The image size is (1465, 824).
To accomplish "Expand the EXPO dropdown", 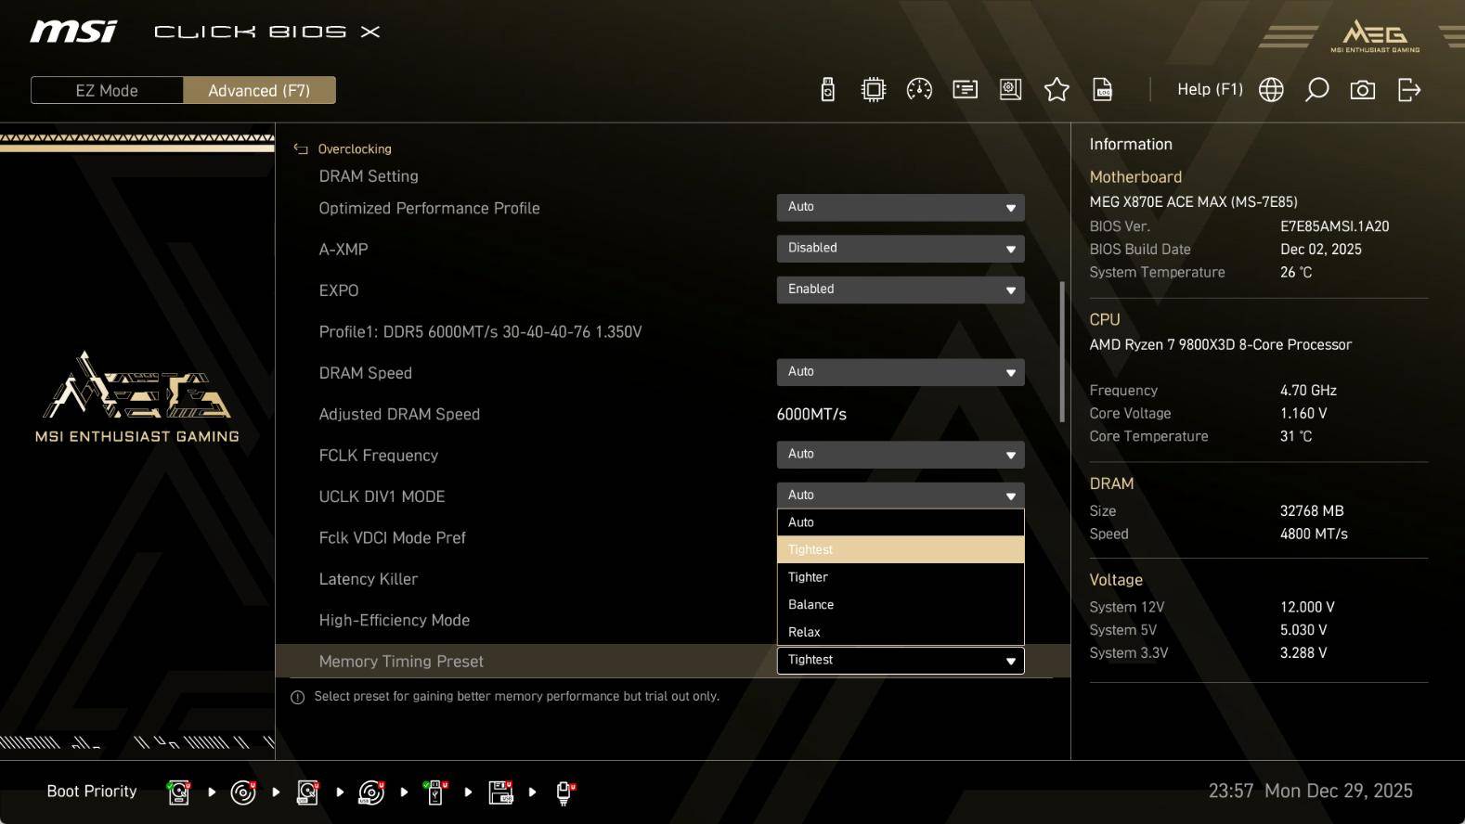I will point(900,290).
